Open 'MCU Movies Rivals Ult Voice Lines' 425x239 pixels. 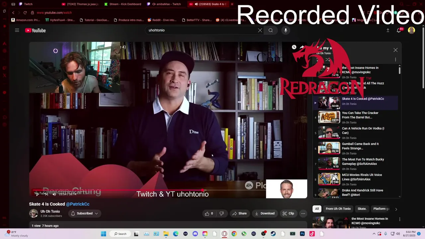tap(355, 179)
